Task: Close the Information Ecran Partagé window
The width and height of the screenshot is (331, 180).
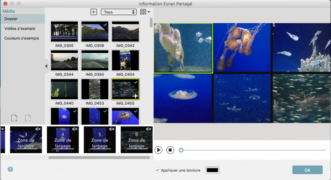Action: coord(5,4)
